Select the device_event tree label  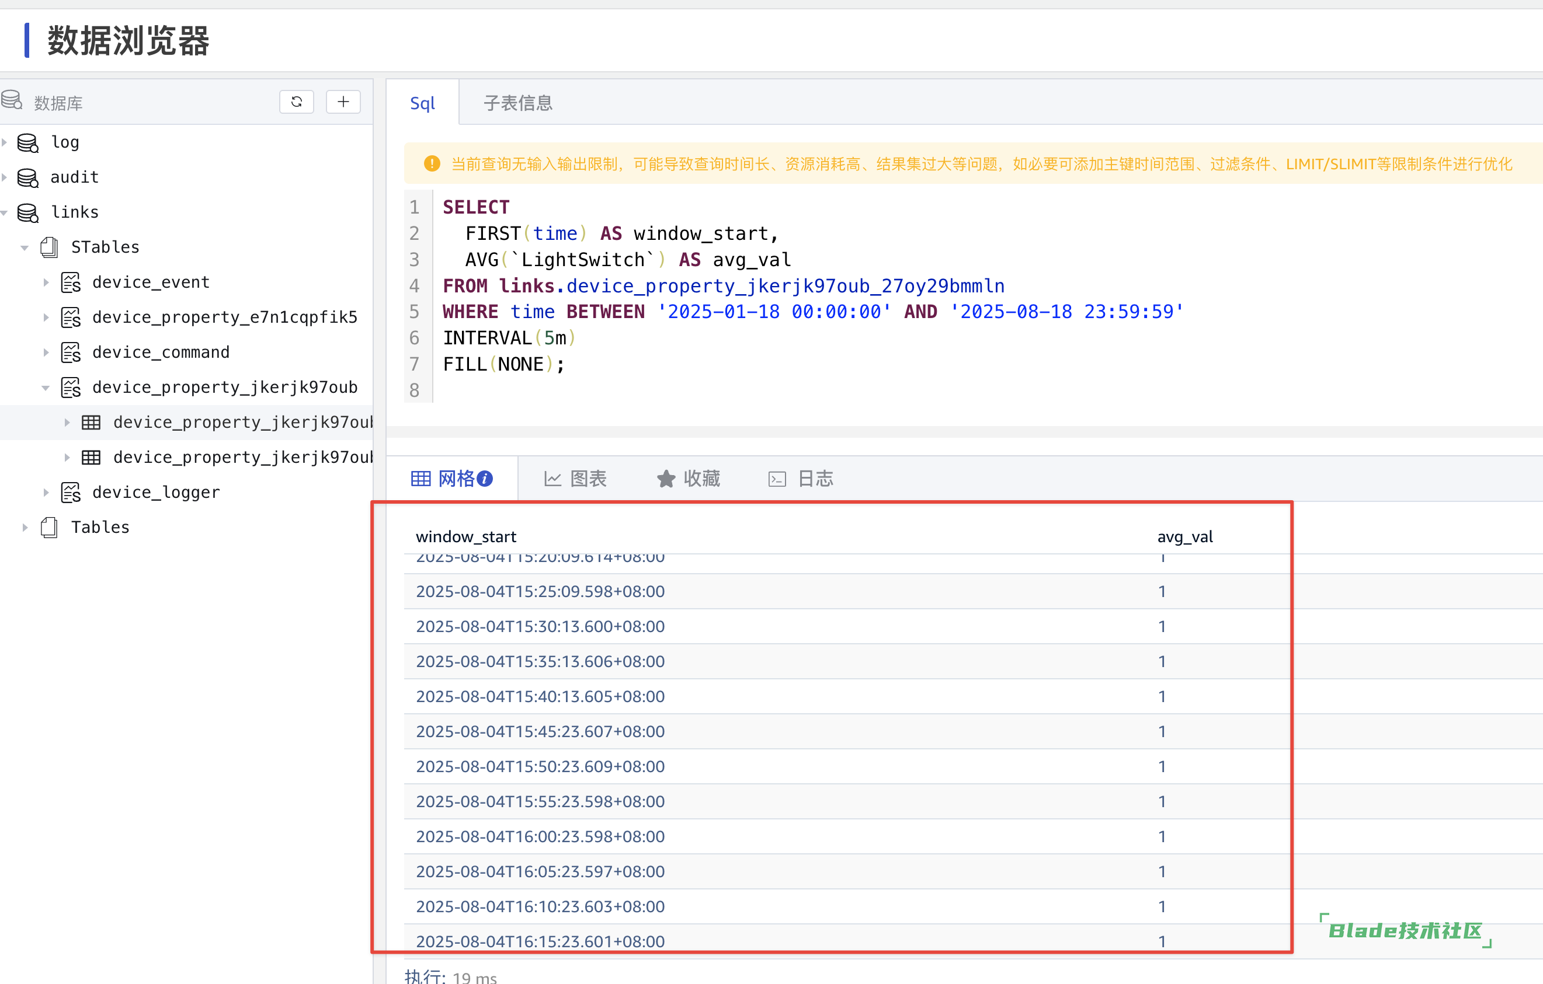point(151,282)
